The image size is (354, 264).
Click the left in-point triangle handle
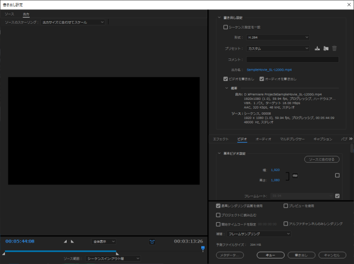4,254
